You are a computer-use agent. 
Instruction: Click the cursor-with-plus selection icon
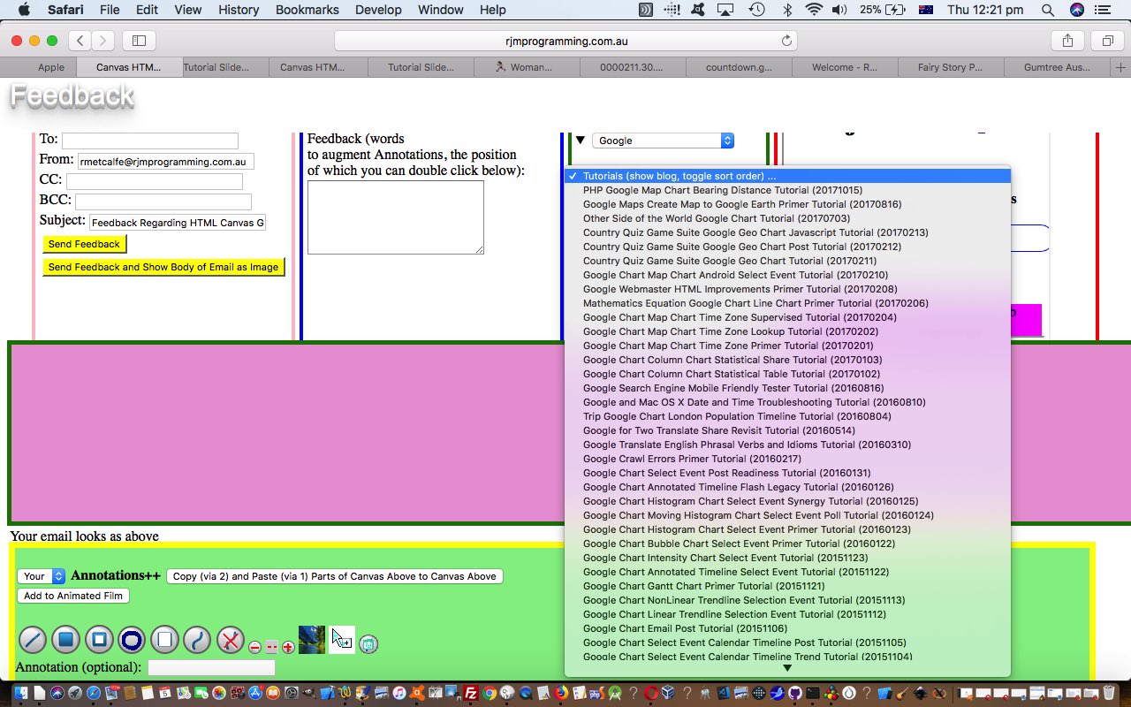point(341,640)
